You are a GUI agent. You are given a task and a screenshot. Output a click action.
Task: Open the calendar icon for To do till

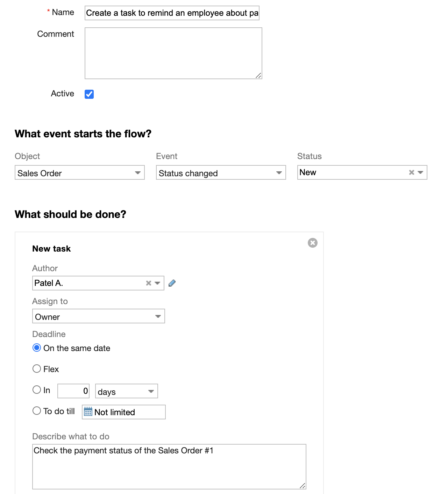coord(88,412)
